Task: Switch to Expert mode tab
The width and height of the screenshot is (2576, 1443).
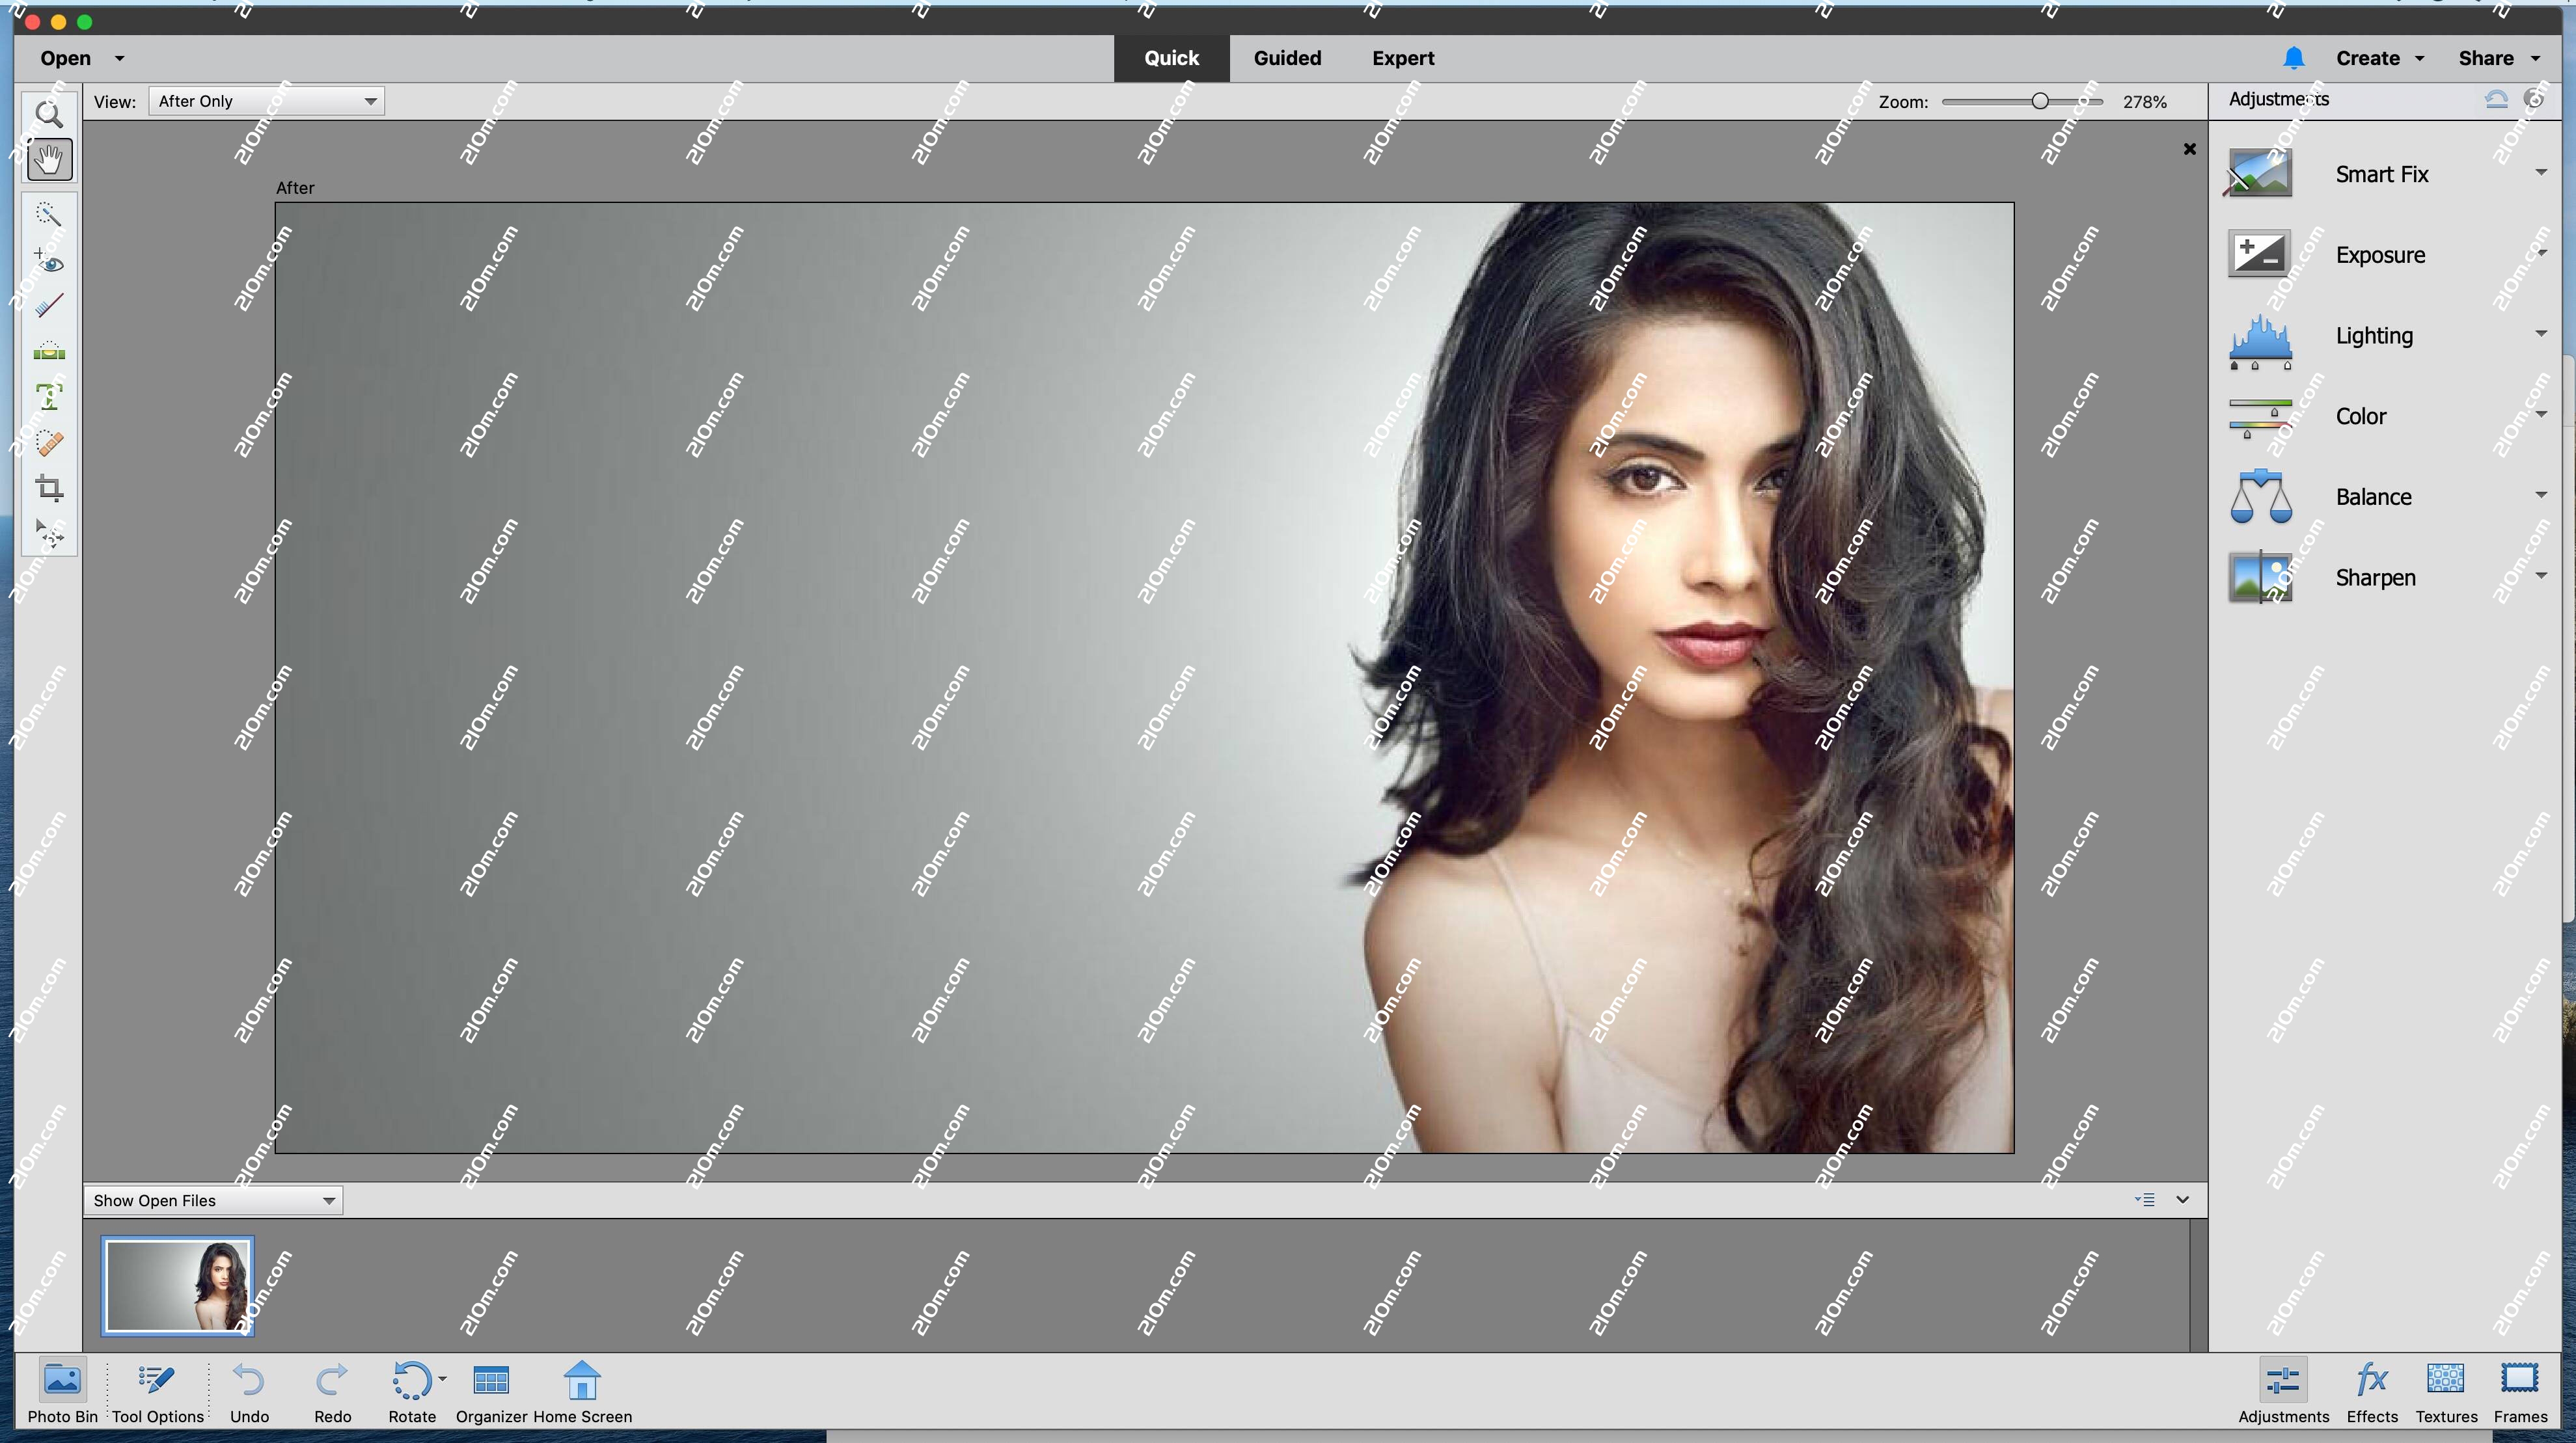Action: [1403, 58]
